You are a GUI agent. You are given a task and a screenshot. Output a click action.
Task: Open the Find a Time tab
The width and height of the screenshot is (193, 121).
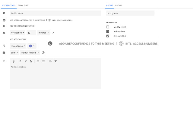[x=23, y=5]
